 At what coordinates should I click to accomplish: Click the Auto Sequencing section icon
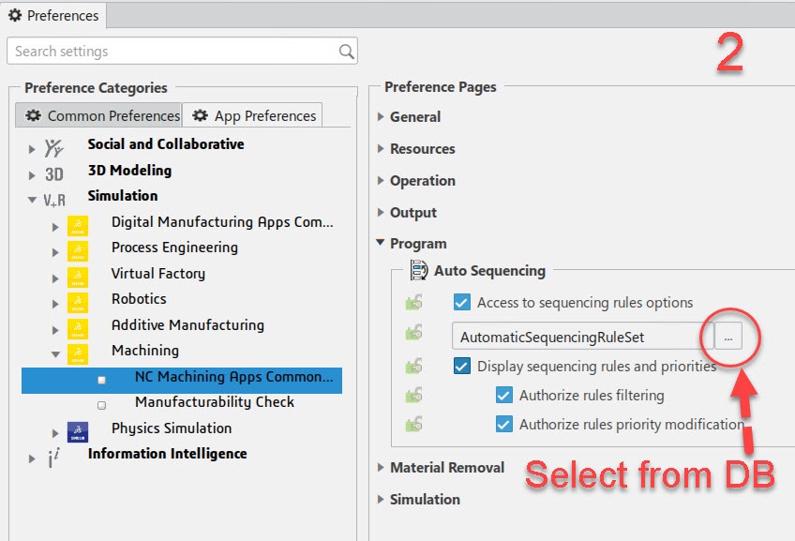click(418, 271)
